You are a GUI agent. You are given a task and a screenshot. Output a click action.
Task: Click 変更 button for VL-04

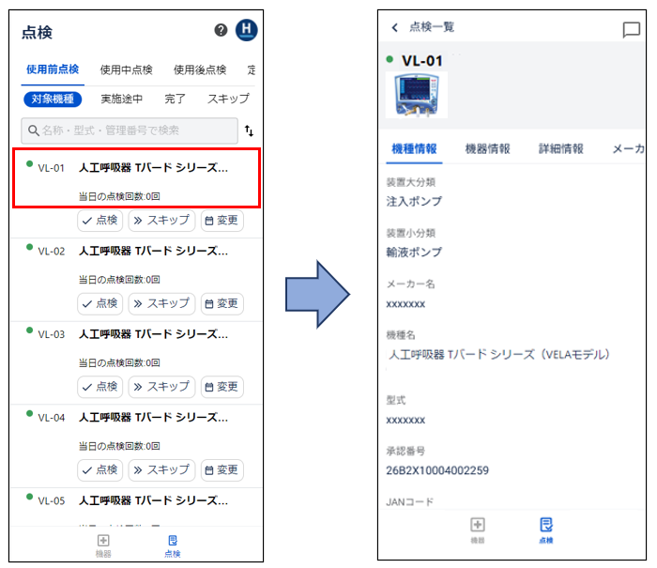(x=222, y=470)
